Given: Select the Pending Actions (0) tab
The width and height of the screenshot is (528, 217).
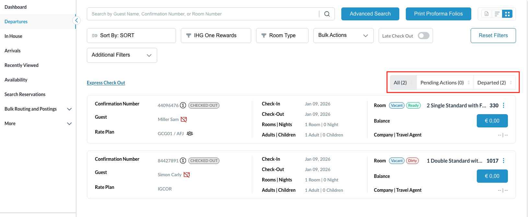Looking at the screenshot, I should [442, 83].
